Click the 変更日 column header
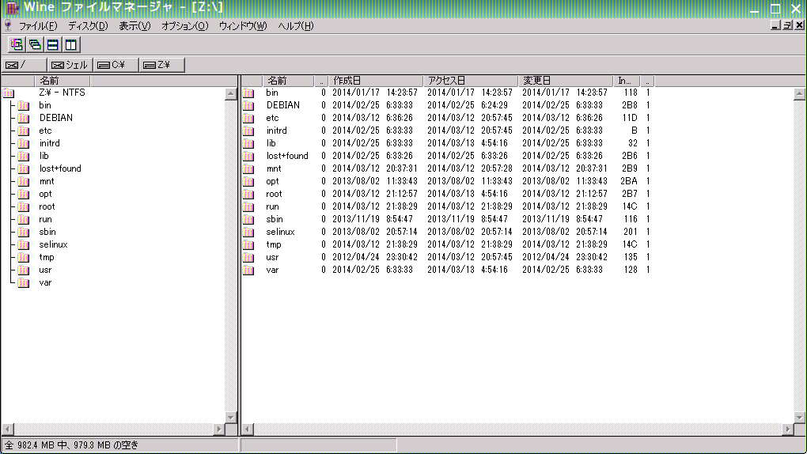The image size is (807, 454). [566, 81]
